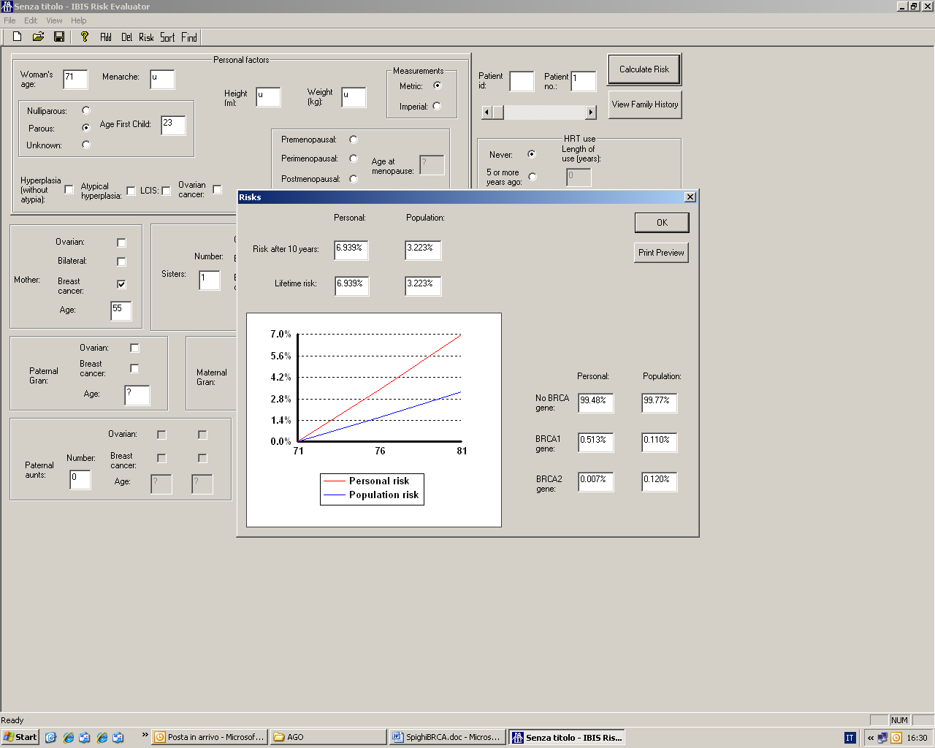
Task: Select the Parous radio button
Action: click(x=86, y=128)
